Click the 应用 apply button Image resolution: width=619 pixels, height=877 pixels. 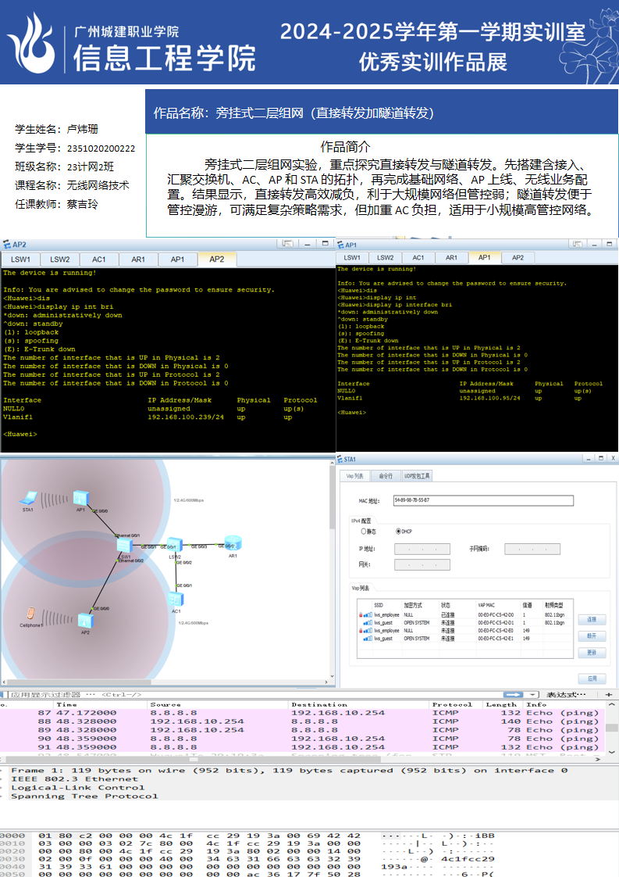click(591, 679)
